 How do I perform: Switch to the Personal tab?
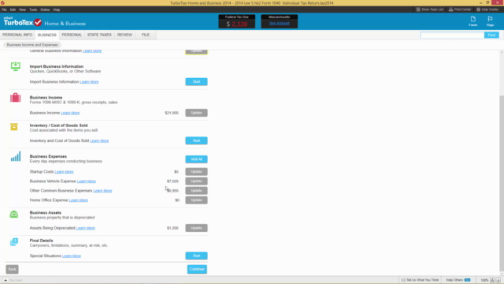click(72, 35)
